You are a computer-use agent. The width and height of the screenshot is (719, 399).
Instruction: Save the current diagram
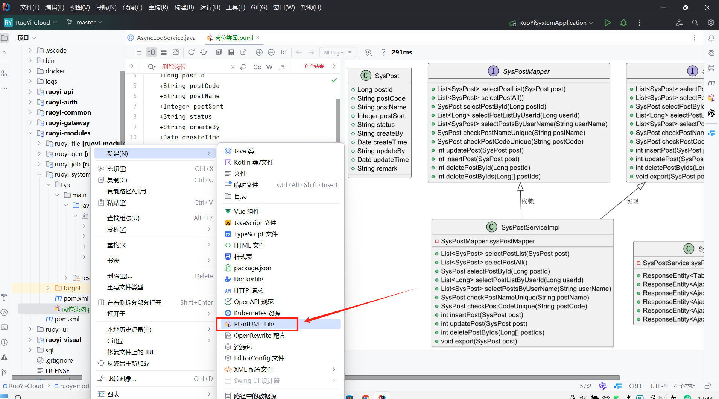click(231, 52)
